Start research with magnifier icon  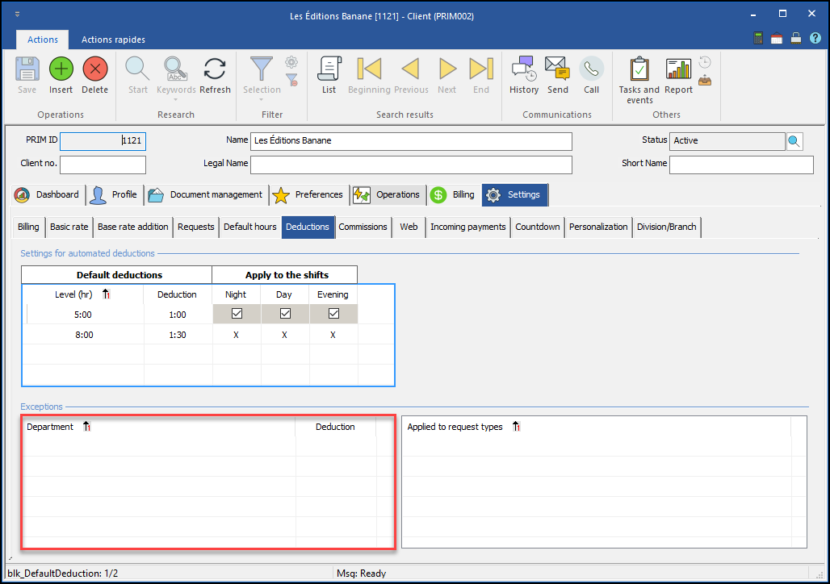click(x=137, y=69)
